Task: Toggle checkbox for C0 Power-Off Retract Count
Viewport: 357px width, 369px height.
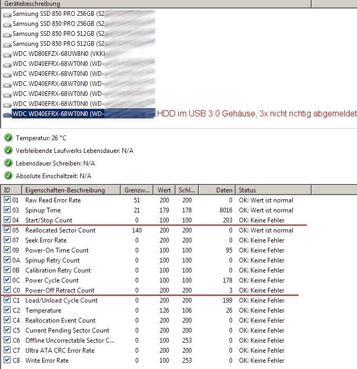Action: pos(7,290)
